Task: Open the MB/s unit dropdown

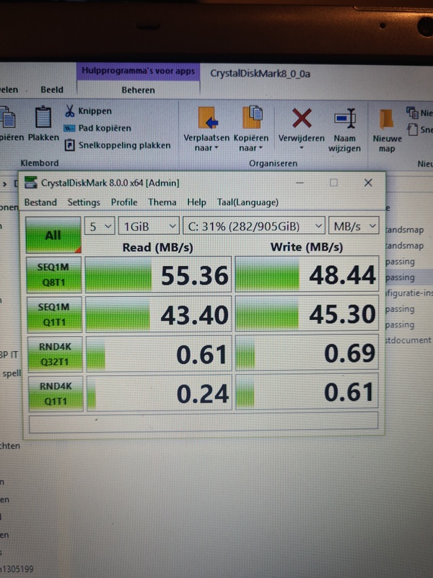Action: coord(354,225)
